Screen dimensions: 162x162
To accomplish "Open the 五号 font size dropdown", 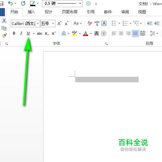I will pyautogui.click(x=53, y=23).
